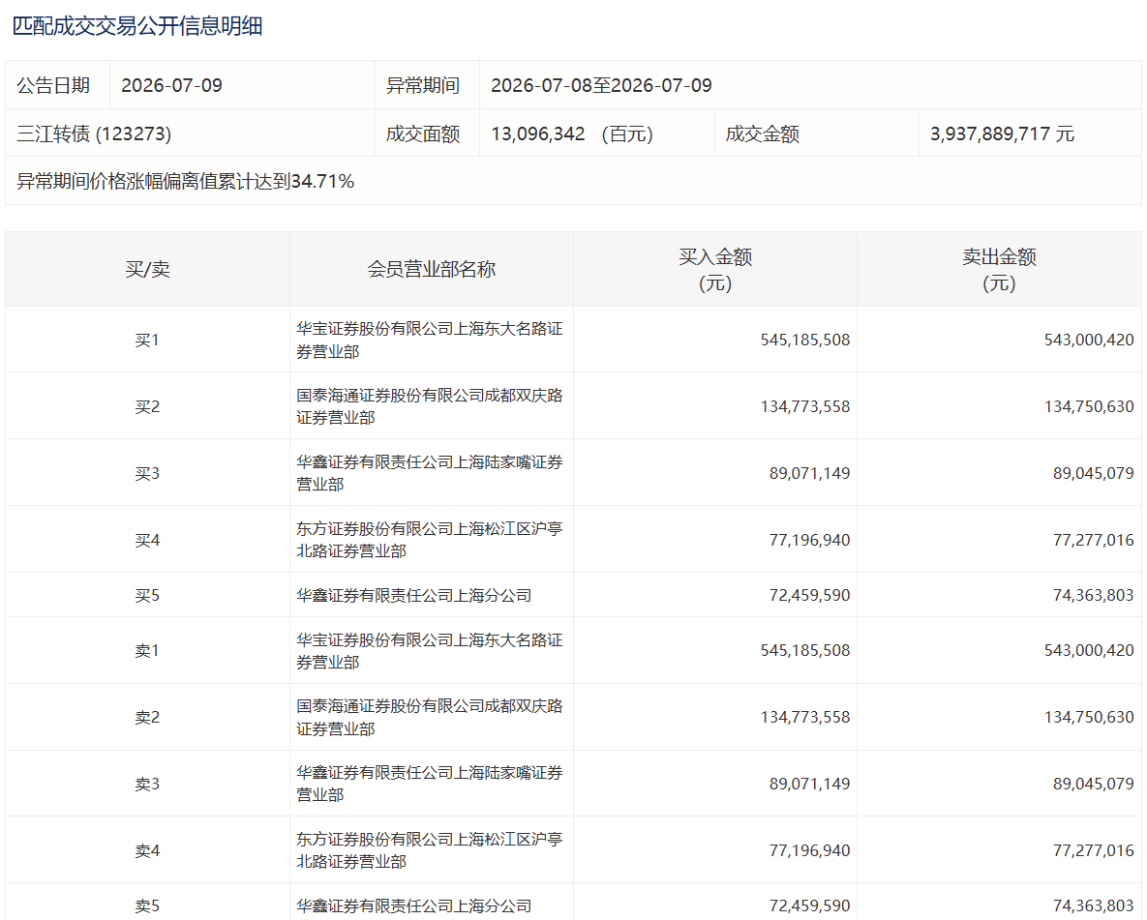The image size is (1147, 920).
Task: Click sell amount 77,277,016 in 买4 row
Action: 1093,540
